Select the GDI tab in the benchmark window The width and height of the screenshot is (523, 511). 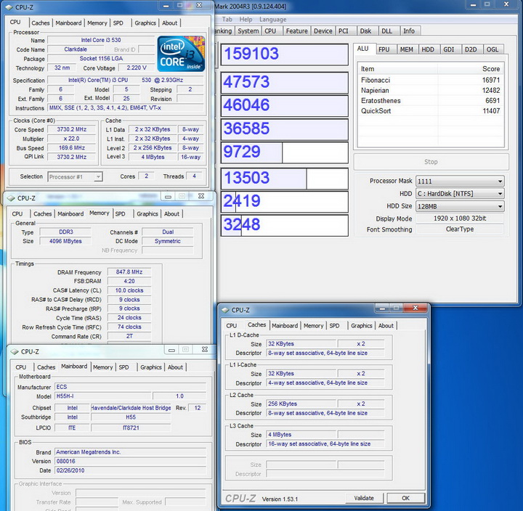[x=449, y=49]
